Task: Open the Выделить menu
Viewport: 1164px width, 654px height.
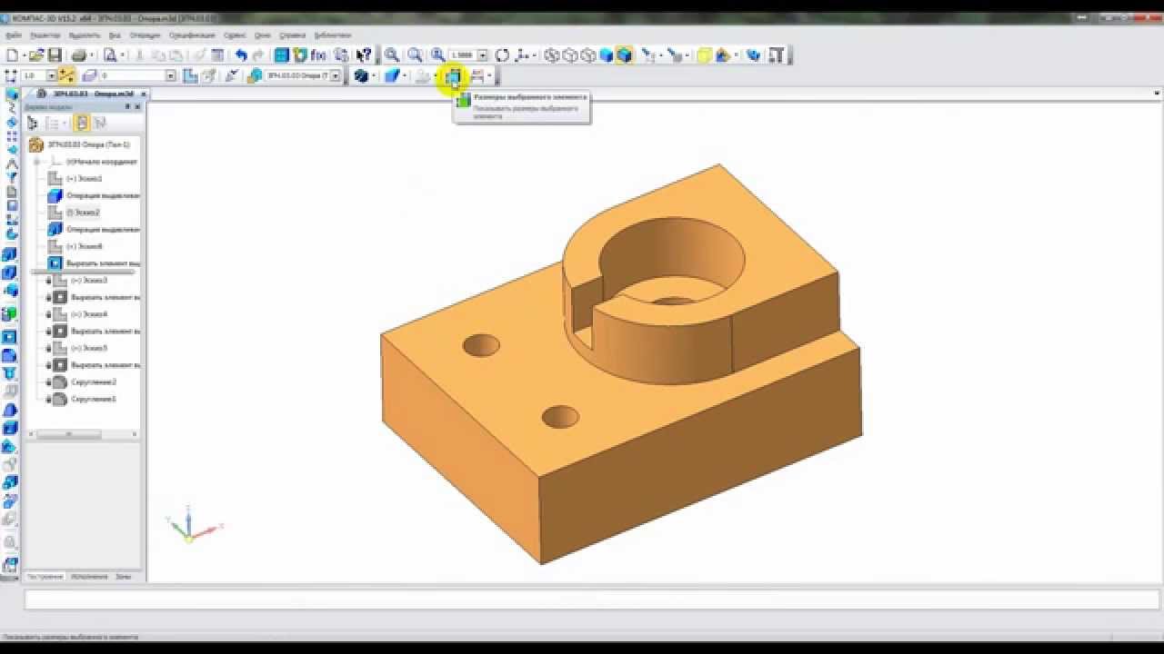Action: pyautogui.click(x=85, y=35)
